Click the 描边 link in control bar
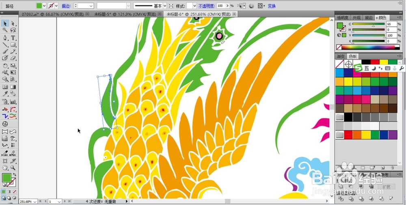406x205 pixels. pos(65,6)
